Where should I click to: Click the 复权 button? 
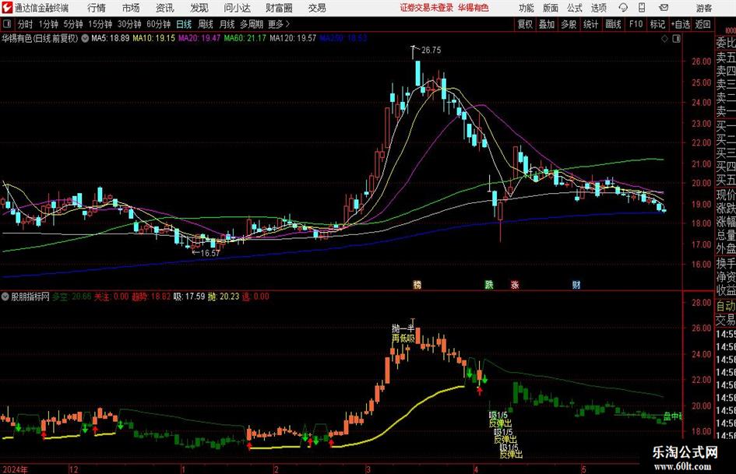525,24
